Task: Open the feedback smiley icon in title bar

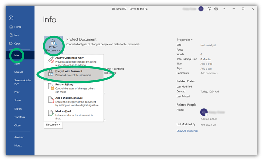Action: (209, 9)
